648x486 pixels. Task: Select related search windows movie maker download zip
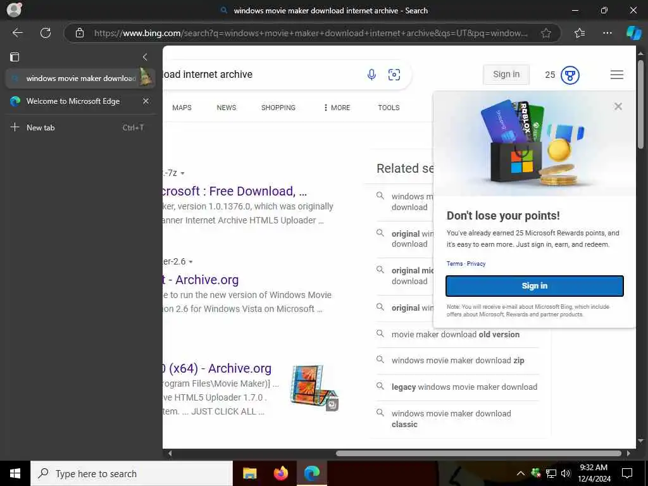pyautogui.click(x=458, y=360)
